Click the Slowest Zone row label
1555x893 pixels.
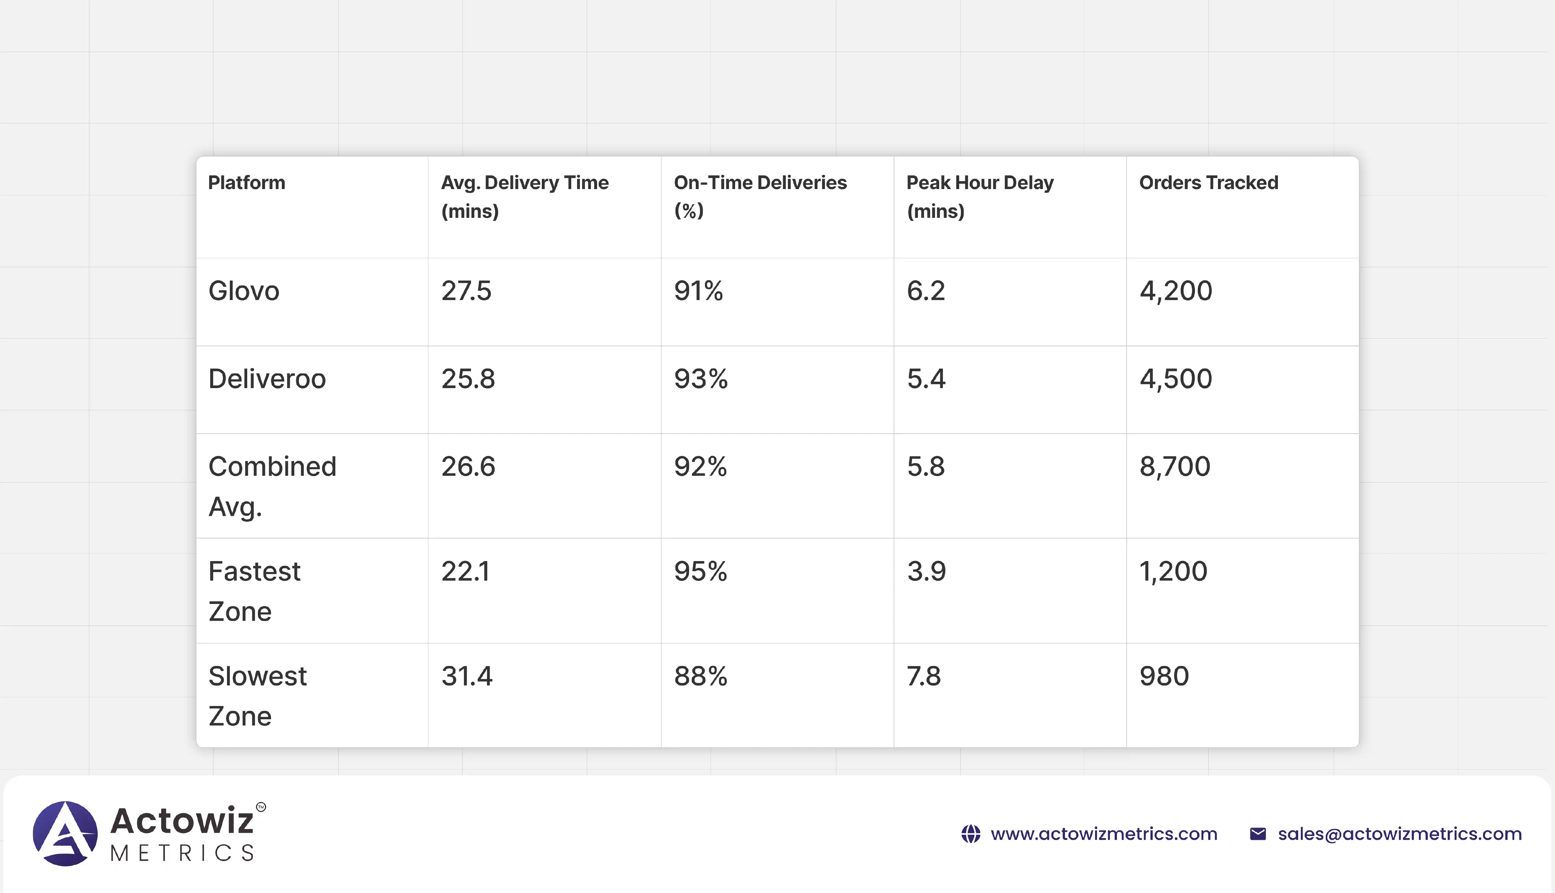[x=257, y=695]
